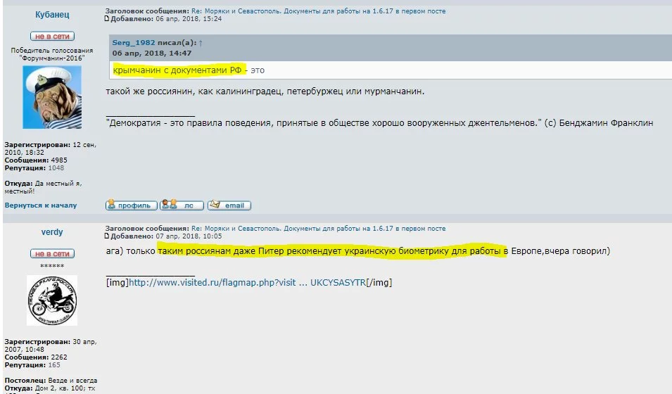The height and width of the screenshot is (394, 672).
Task: Open Кубанец user profile link
Action: tap(52, 15)
